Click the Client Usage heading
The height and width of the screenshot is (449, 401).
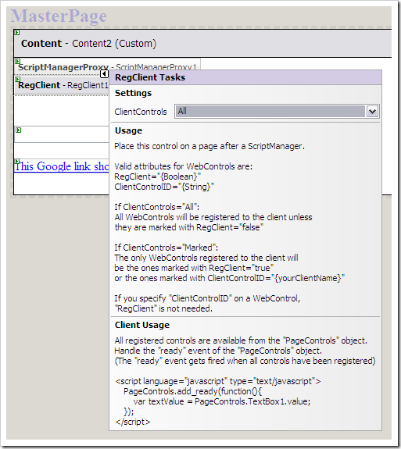coord(142,325)
